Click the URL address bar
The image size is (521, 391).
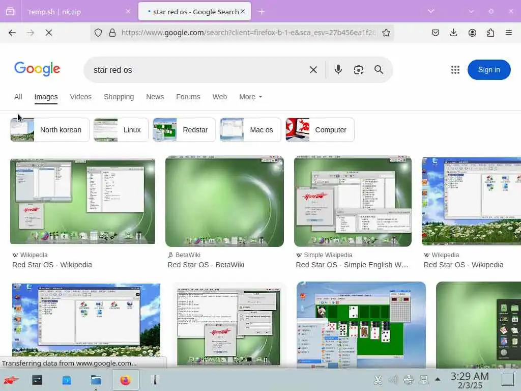coord(248,33)
